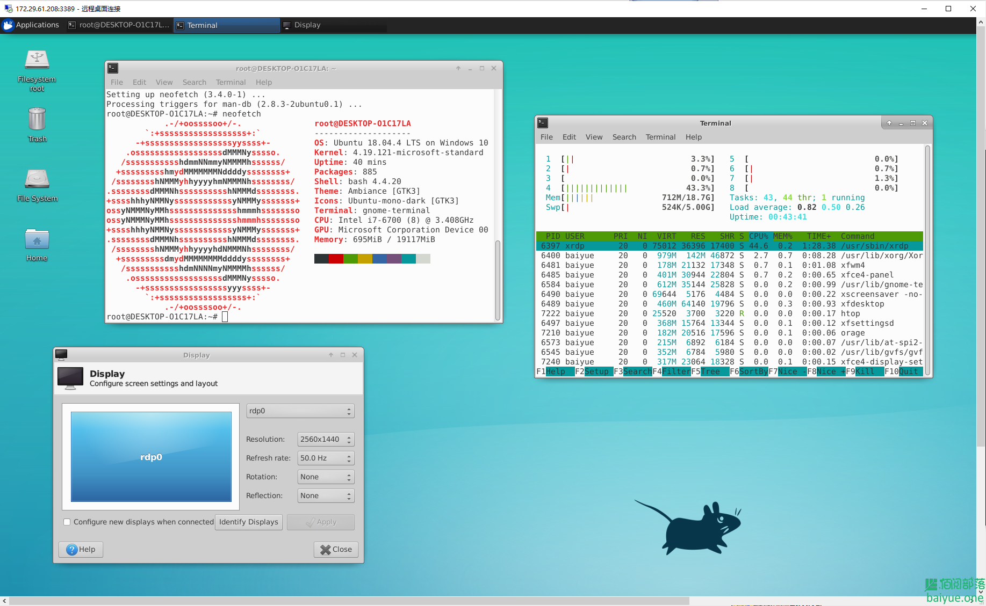This screenshot has width=986, height=606.
Task: Click the Help button in Display dialog
Action: click(x=81, y=550)
